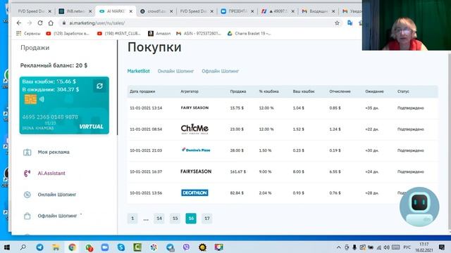451x253 pixels.
Task: Close the crowd1 browser tab
Action: (x=171, y=11)
